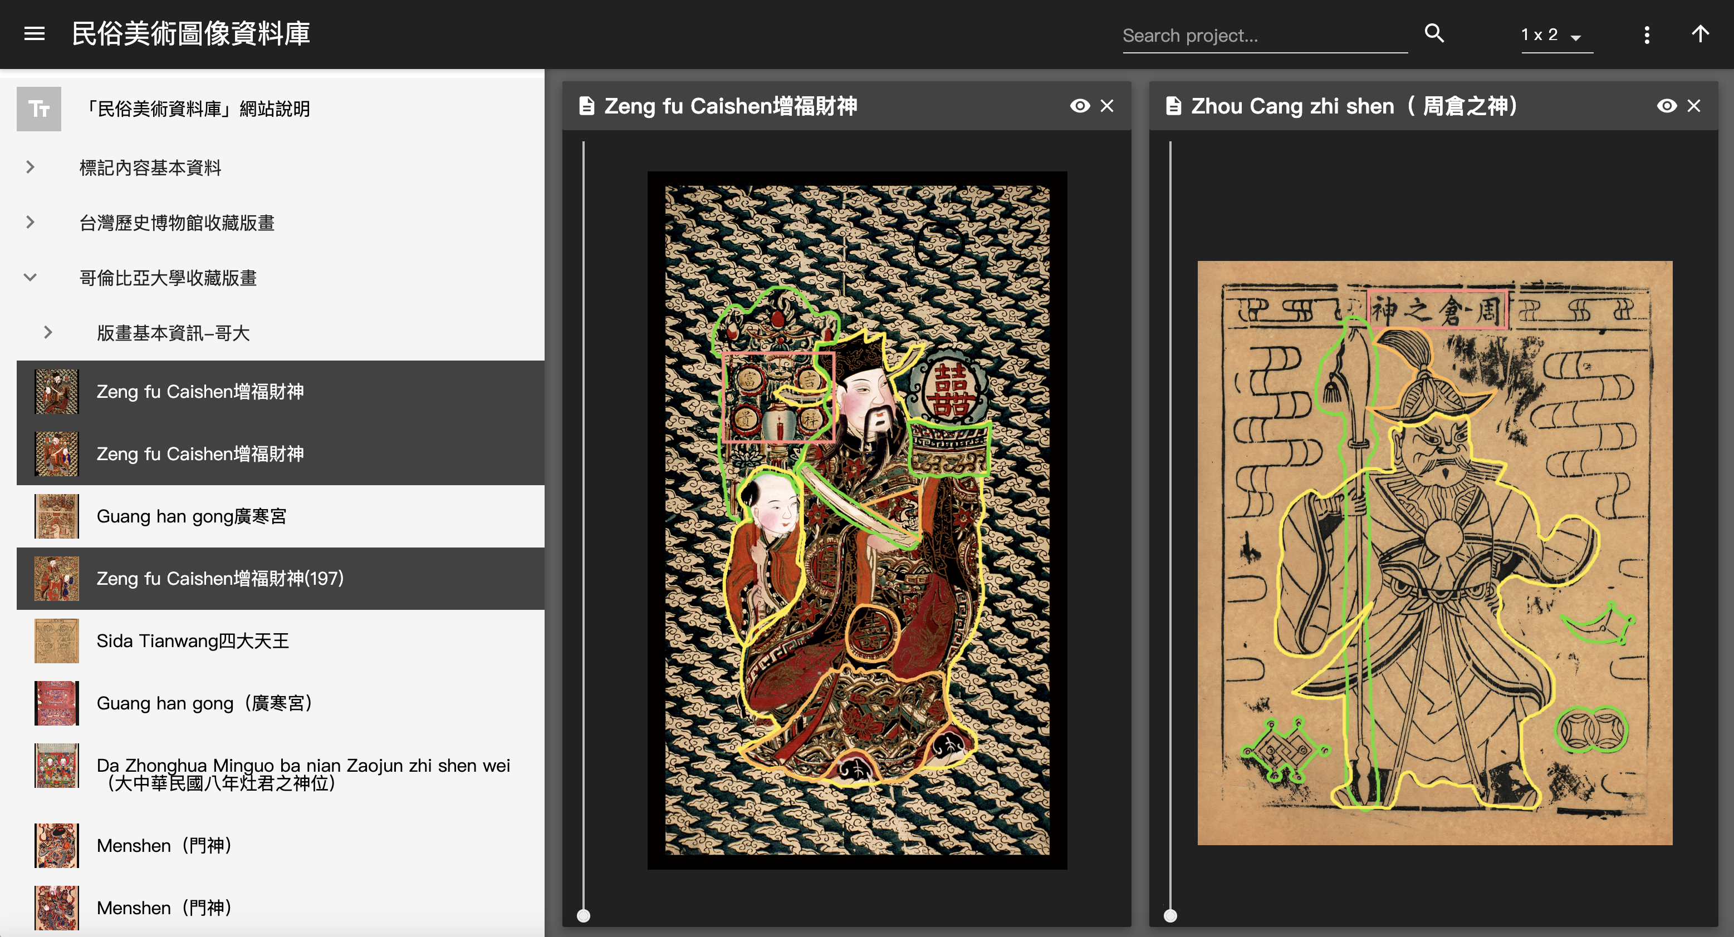The image size is (1734, 937).
Task: Expand the 版畫基本資訊–哥大 section
Action: point(48,332)
